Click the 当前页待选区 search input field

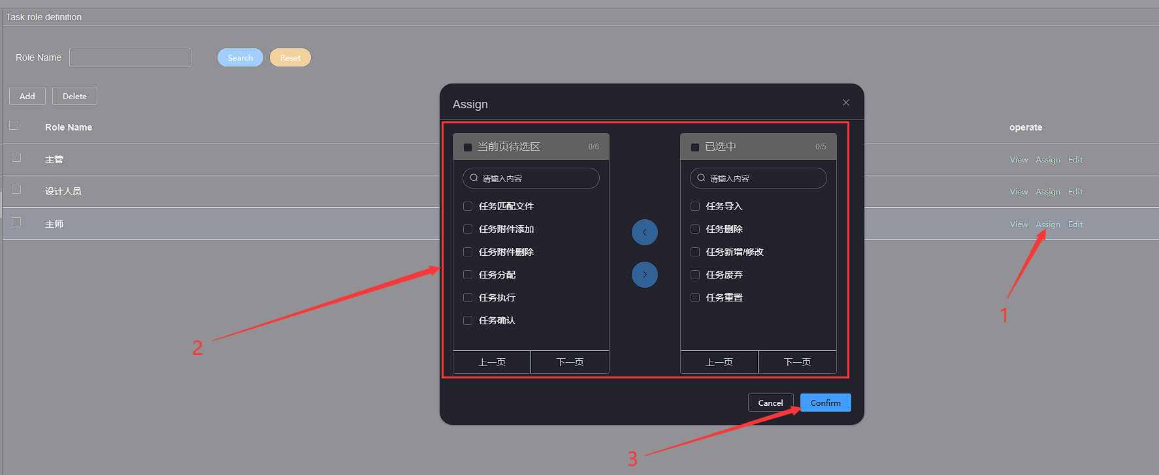point(531,178)
